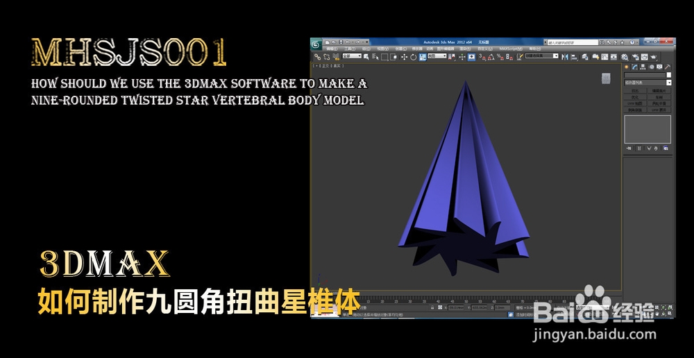This screenshot has width=694, height=358.
Task: Switch to the Hierarchy command panel tab
Action: [x=643, y=67]
